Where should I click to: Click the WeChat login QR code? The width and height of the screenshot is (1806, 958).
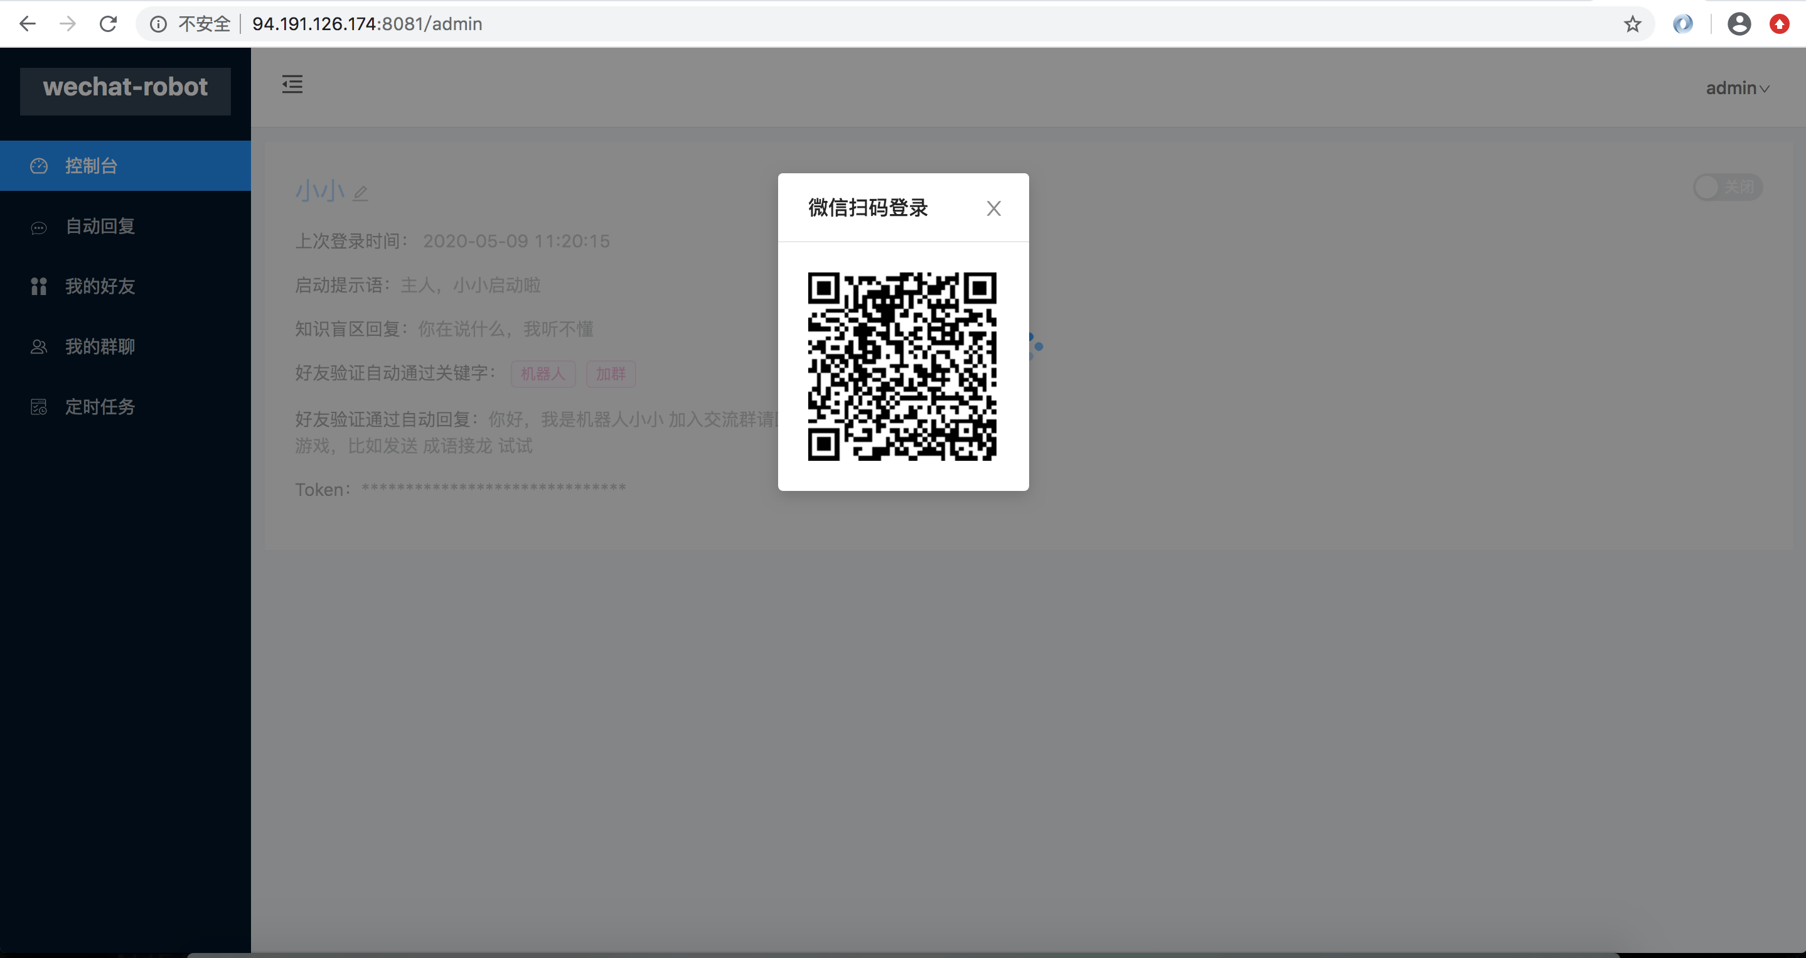902,366
